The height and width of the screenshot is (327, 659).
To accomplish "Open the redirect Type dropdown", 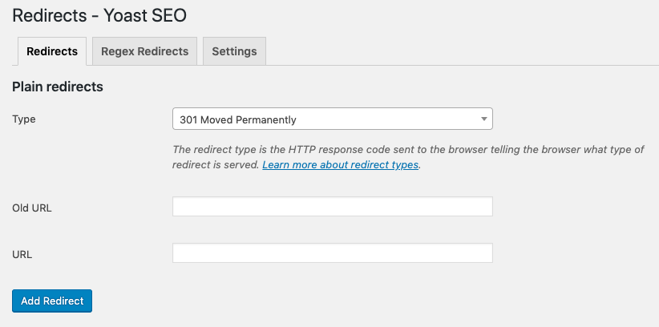I will tap(332, 119).
